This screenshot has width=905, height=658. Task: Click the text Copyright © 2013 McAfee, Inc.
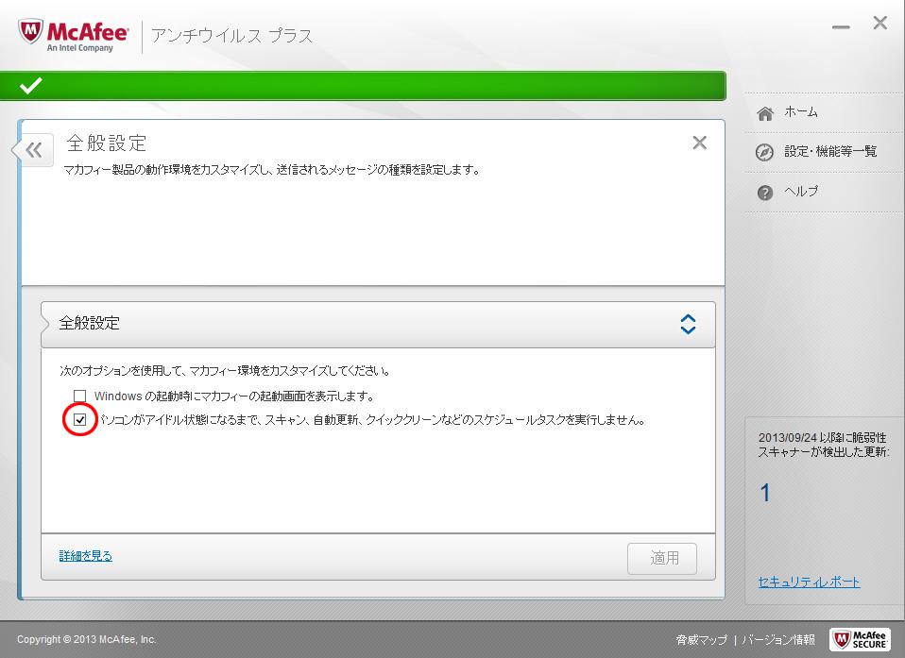[x=87, y=639]
